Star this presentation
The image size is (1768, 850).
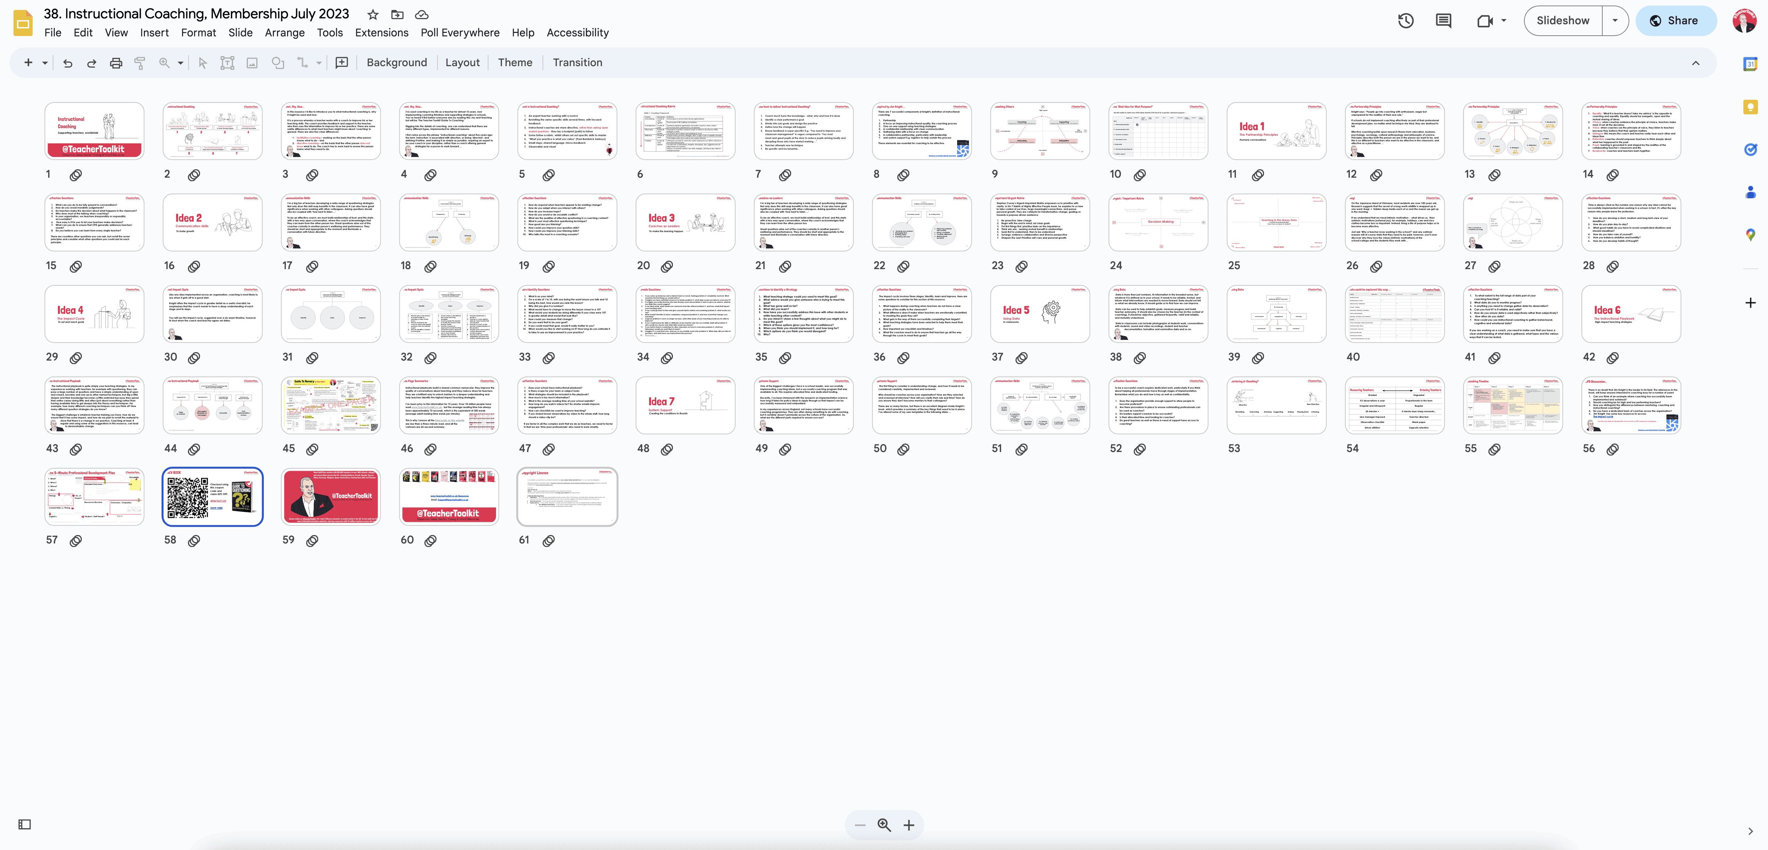[x=372, y=15]
